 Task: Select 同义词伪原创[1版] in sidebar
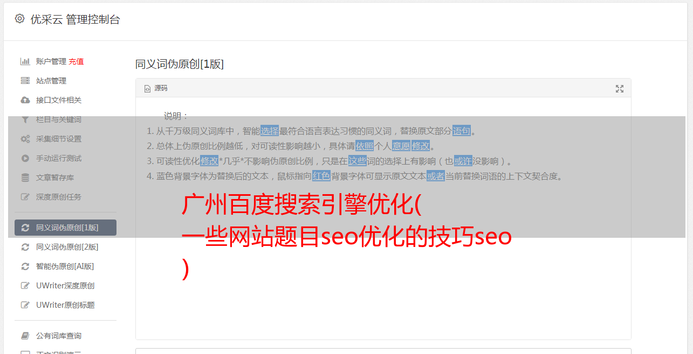coord(65,228)
